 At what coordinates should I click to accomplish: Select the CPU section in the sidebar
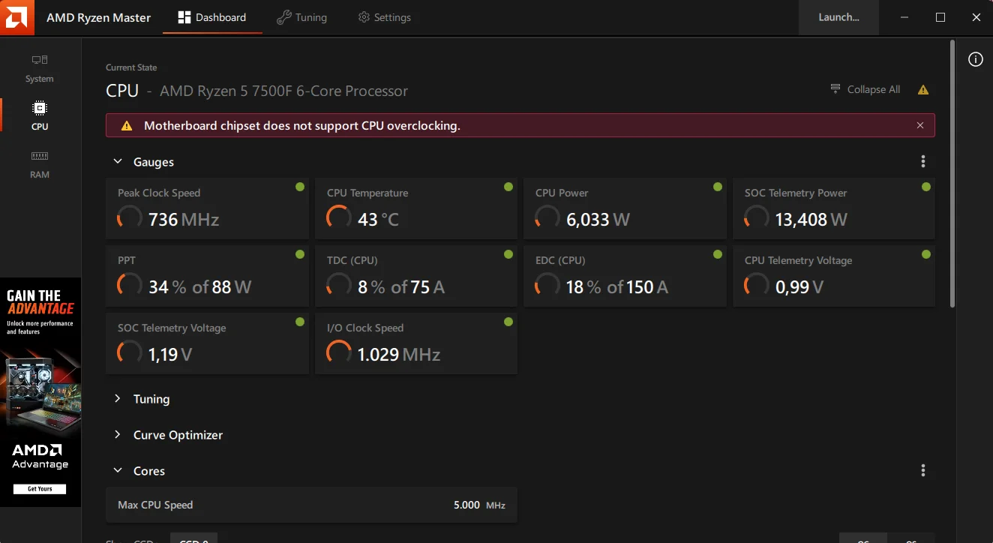[x=40, y=115]
